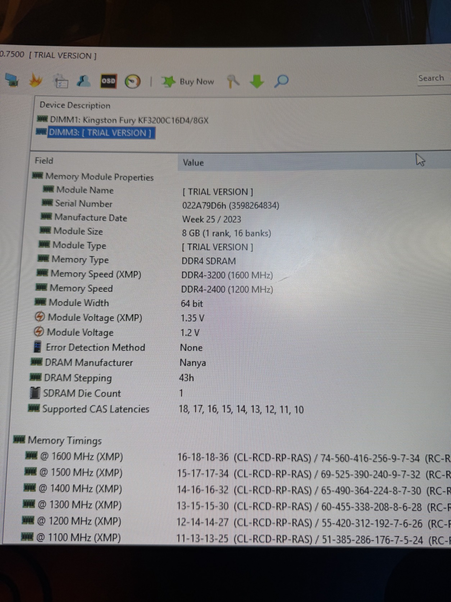This screenshot has width=451, height=602.
Task: Open the flame System Stability Test icon
Action: (35, 81)
